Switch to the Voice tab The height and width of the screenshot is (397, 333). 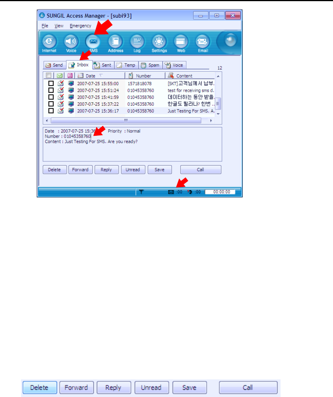[x=175, y=65]
